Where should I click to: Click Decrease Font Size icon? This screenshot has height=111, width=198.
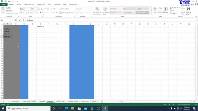coord(42,9)
